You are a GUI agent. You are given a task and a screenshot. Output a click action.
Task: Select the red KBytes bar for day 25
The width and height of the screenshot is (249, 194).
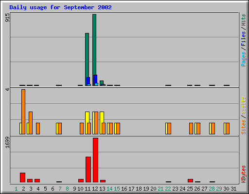click(x=190, y=180)
